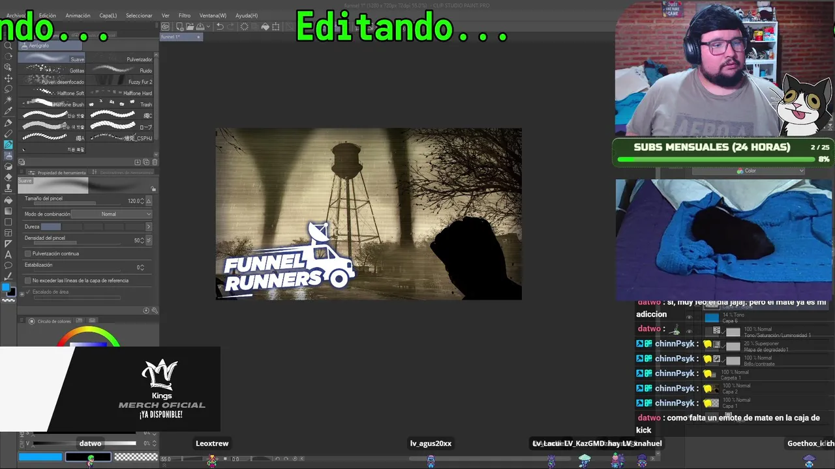835x469 pixels.
Task: Open the tool property wrench settings
Action: (154, 311)
